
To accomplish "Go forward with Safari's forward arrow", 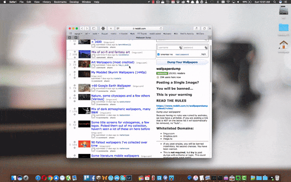I will point(87,29).
